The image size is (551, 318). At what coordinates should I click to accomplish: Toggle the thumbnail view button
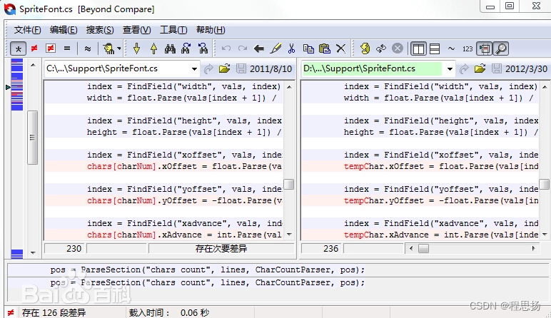pos(484,48)
